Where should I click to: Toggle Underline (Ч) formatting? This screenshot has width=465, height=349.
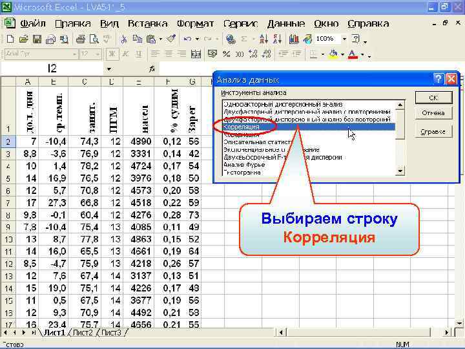[x=138, y=54]
